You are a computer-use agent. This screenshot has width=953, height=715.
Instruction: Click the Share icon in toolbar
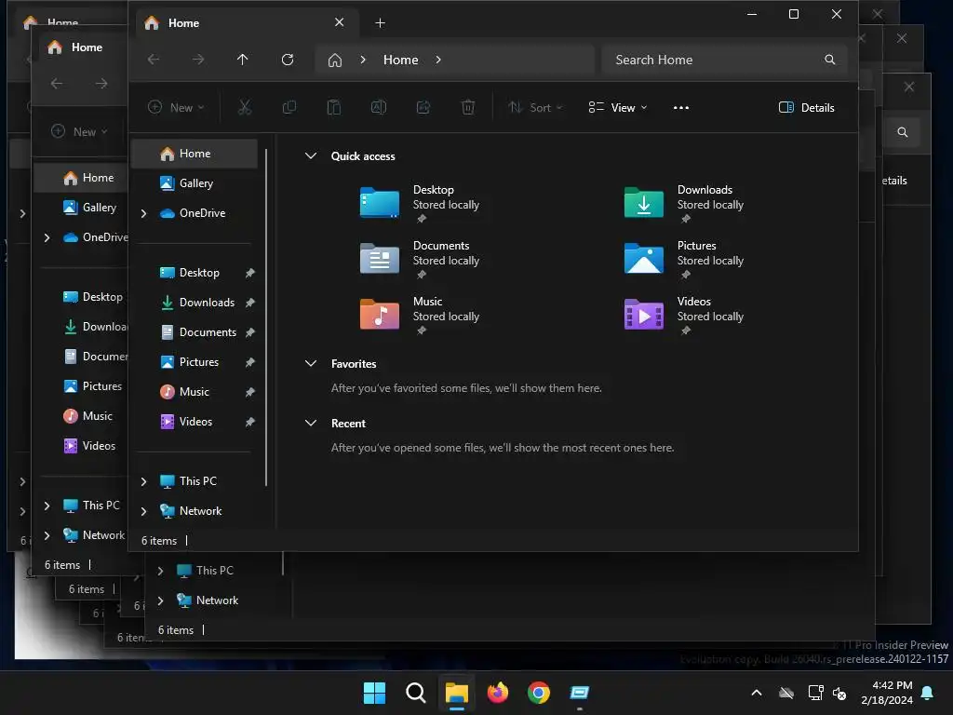tap(423, 108)
